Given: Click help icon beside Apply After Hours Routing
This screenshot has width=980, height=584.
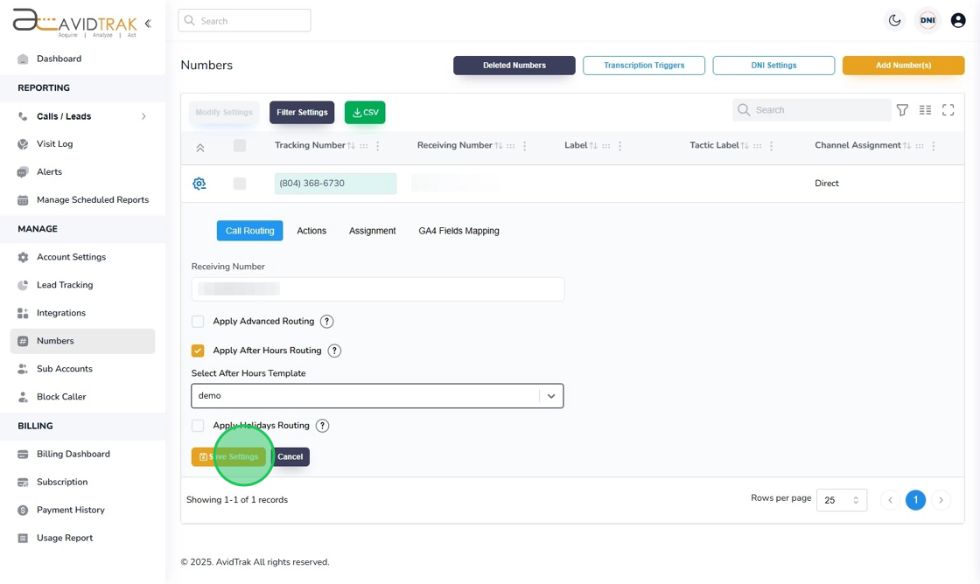Looking at the screenshot, I should [335, 351].
